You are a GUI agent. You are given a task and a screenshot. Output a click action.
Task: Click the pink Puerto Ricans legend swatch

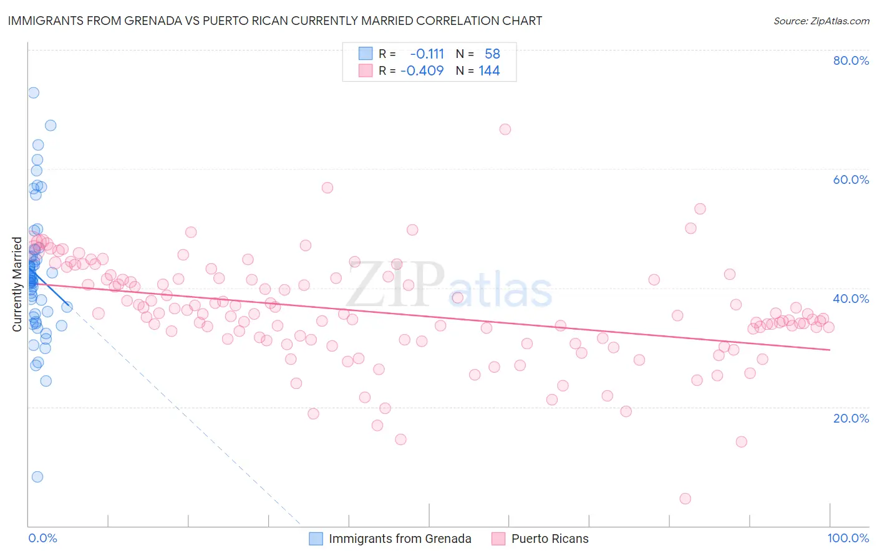(x=498, y=539)
